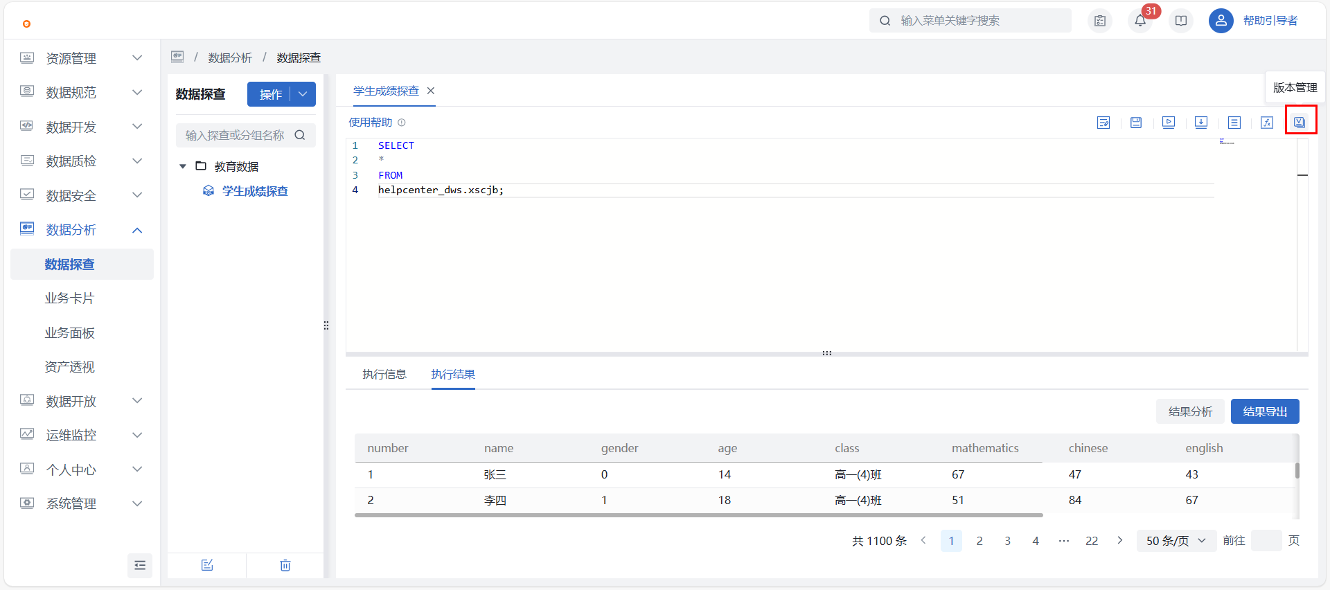The height and width of the screenshot is (590, 1330).
Task: Go to previous results page arrow
Action: click(923, 540)
